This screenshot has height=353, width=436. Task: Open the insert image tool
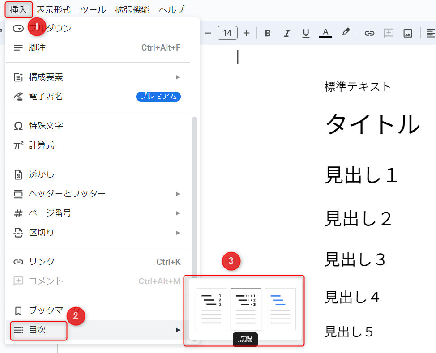[407, 33]
